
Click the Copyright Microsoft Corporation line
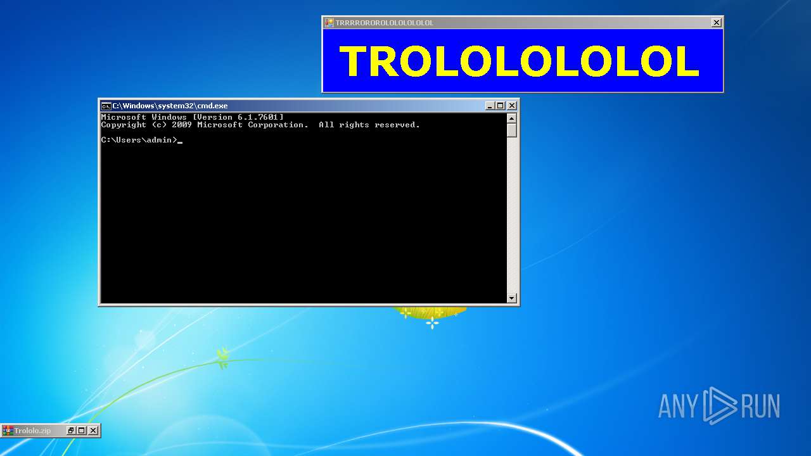click(260, 125)
